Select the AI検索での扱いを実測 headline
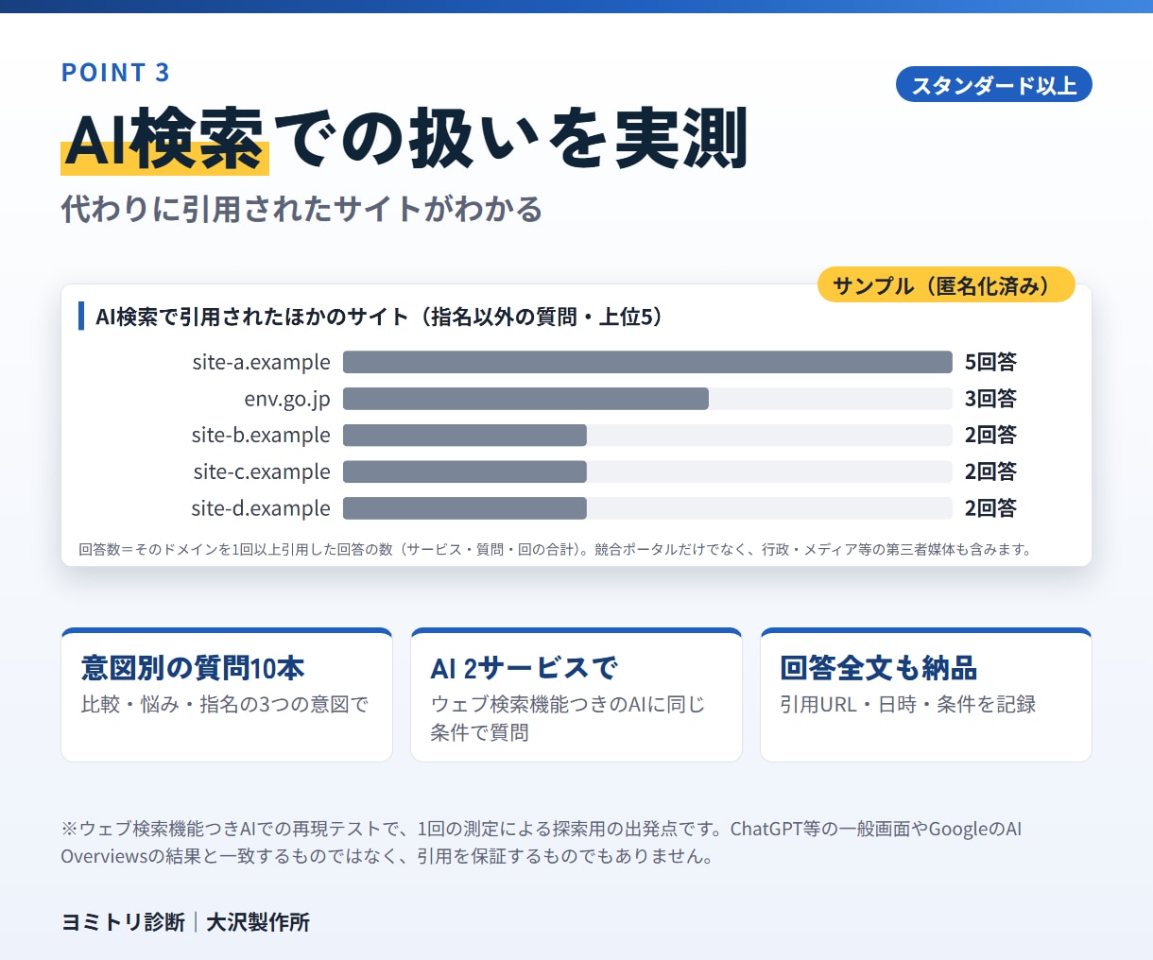Screen dimensions: 1153x960 tap(405, 140)
